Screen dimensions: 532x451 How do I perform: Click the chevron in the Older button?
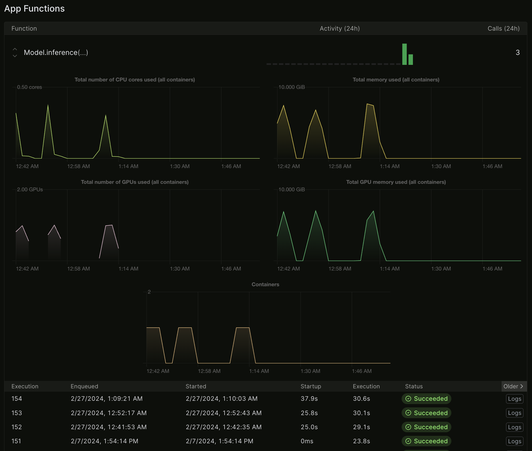522,386
